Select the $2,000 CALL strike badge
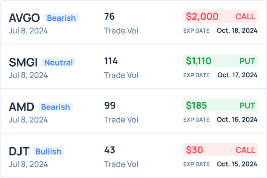267x178 pixels. 221,16
